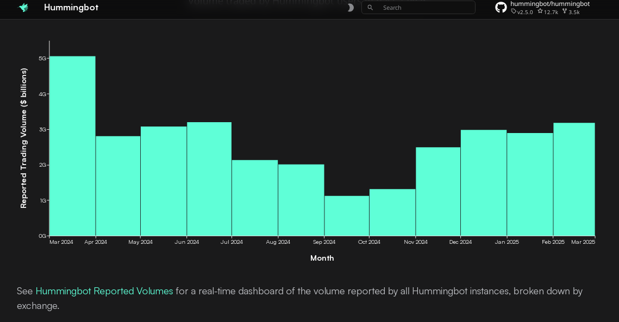The image size is (619, 322).
Task: Select the bar starting at Jun 2024
Action: coord(209,179)
